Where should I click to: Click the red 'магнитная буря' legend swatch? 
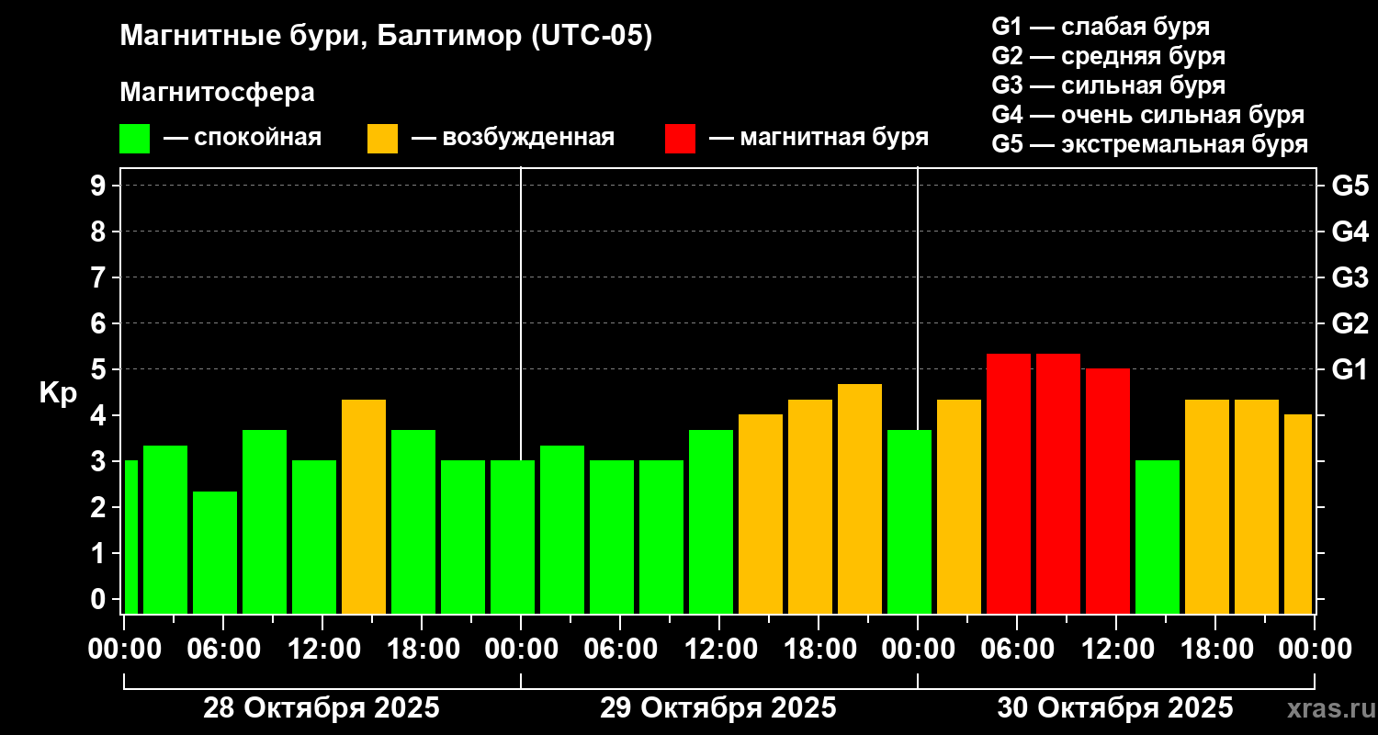tap(680, 139)
